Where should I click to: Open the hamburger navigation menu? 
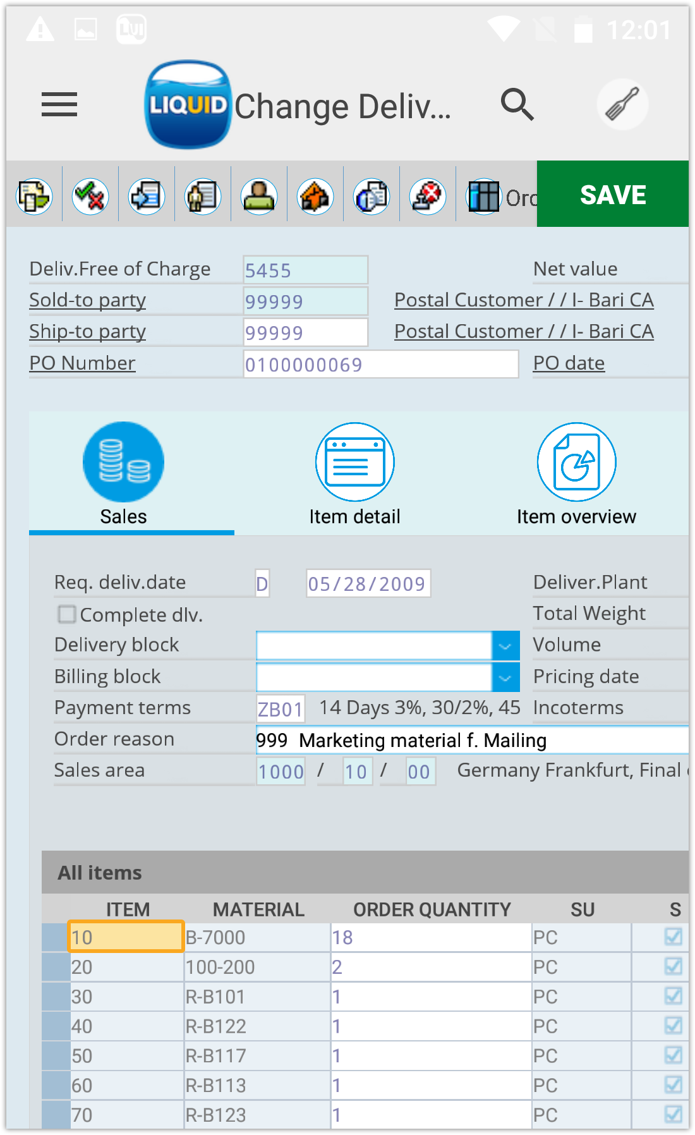click(x=59, y=105)
